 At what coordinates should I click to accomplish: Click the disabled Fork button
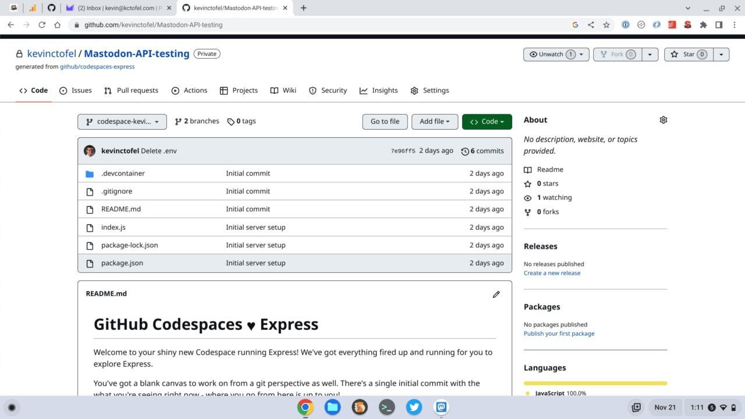[x=617, y=54]
